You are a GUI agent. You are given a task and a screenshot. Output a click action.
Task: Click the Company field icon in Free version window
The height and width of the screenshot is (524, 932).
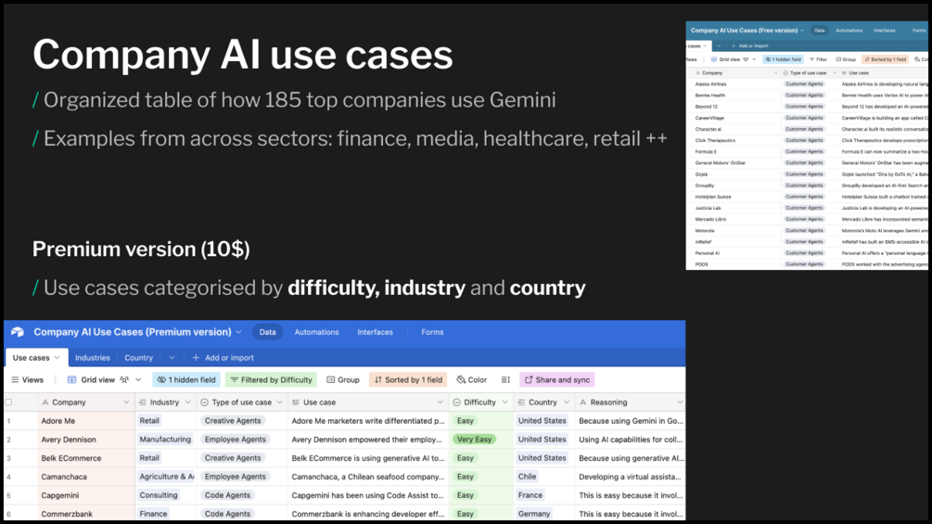[x=697, y=72]
